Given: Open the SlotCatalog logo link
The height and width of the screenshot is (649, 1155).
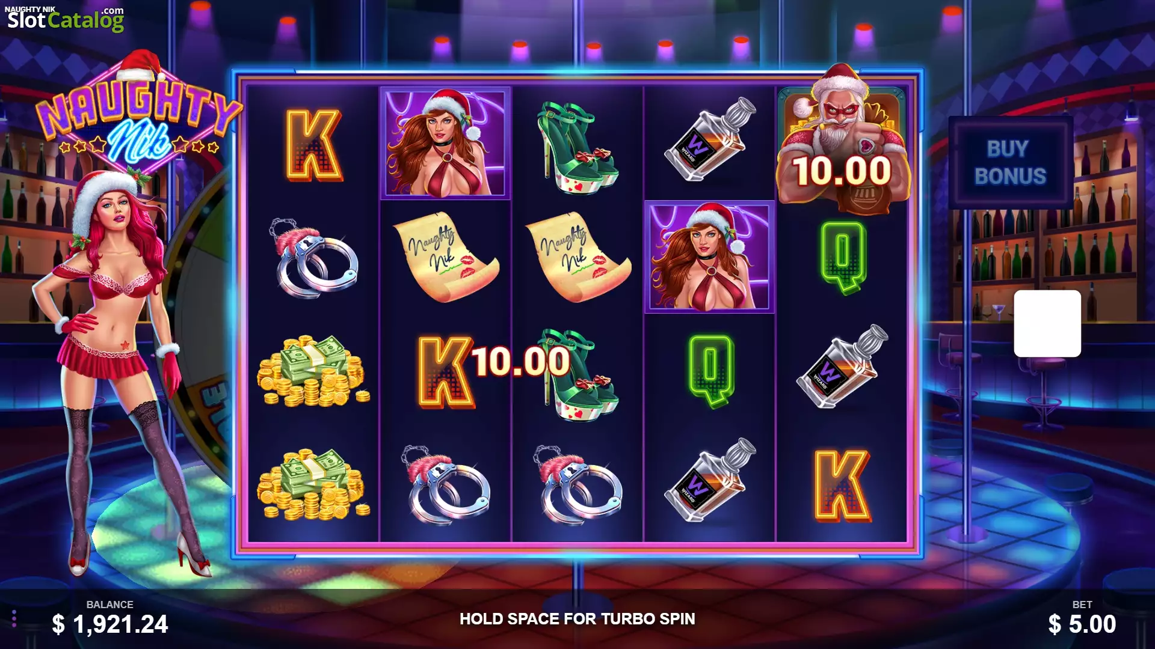Looking at the screenshot, I should (x=65, y=19).
